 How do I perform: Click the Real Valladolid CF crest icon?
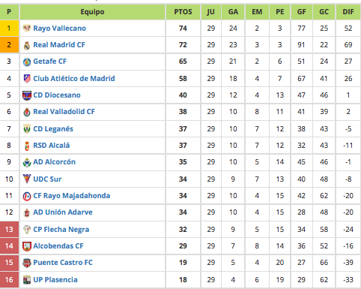(27, 112)
